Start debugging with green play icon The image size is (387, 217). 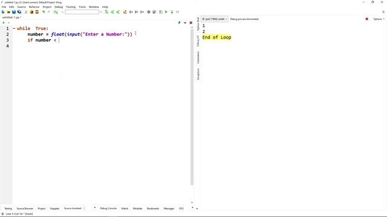tap(166, 12)
